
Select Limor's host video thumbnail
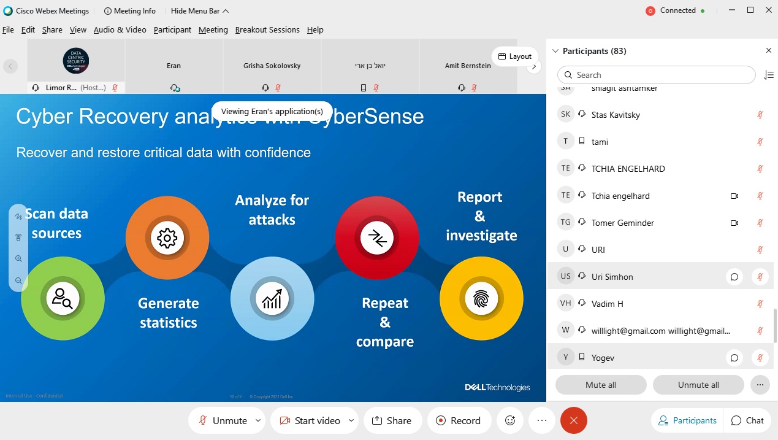pos(76,66)
